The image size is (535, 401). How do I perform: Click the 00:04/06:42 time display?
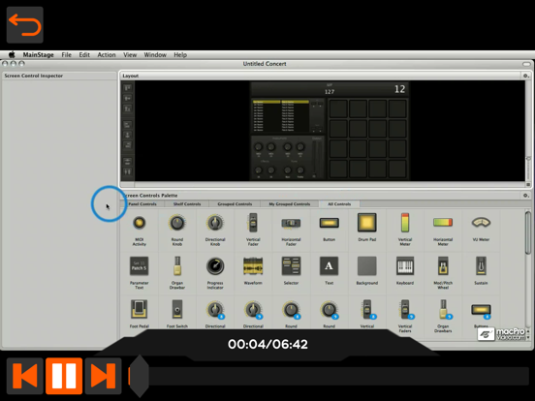tap(267, 344)
